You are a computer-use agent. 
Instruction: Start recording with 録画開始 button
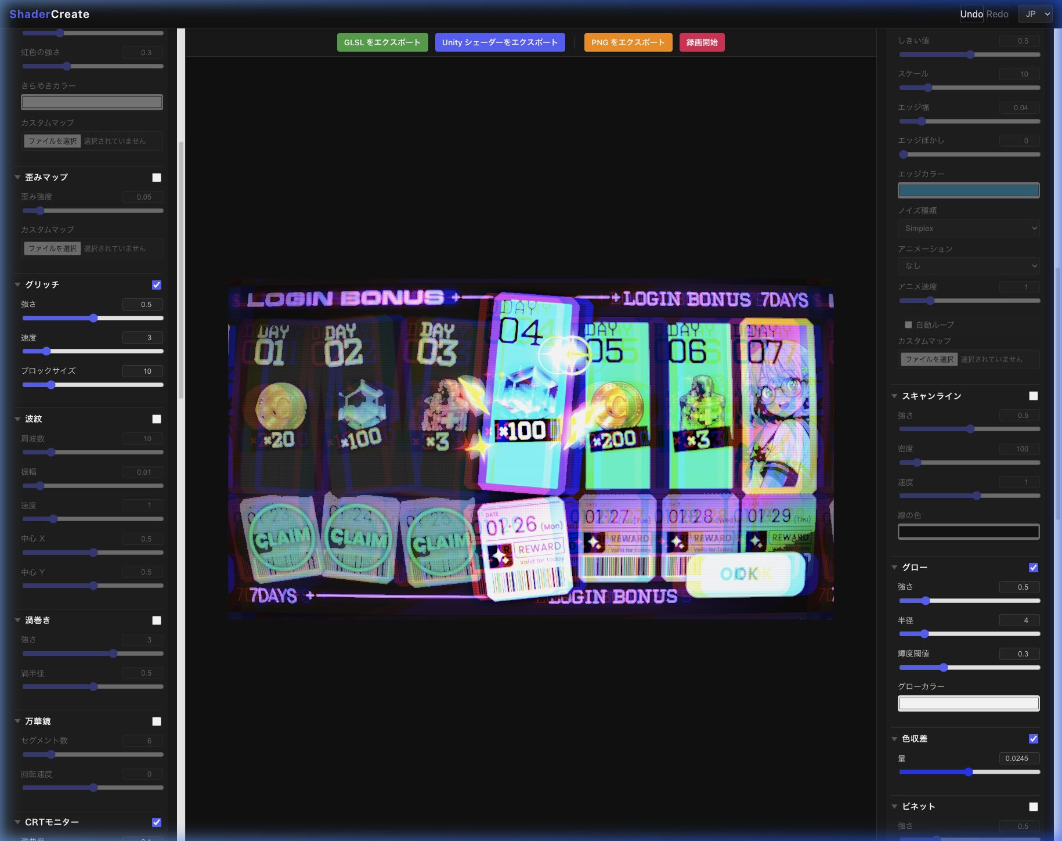(x=702, y=42)
